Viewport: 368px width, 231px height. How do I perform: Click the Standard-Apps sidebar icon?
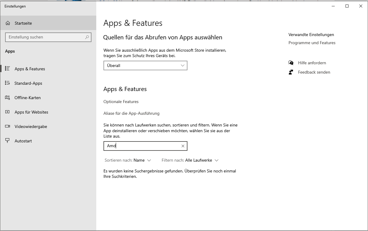(8, 83)
